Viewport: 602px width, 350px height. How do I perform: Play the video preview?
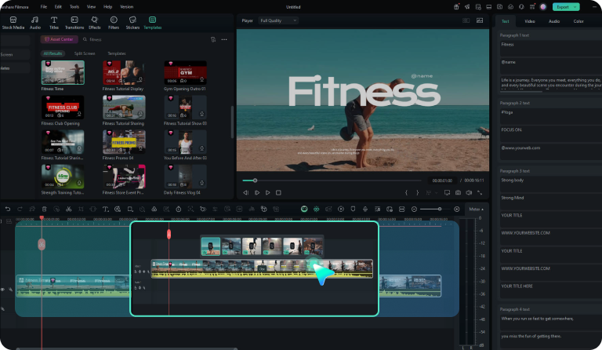point(267,192)
